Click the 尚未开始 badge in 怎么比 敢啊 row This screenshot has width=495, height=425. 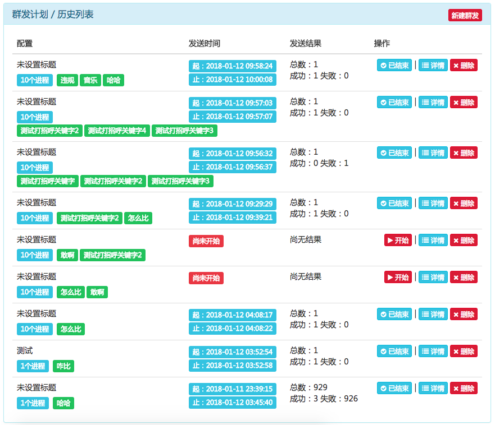pos(206,278)
